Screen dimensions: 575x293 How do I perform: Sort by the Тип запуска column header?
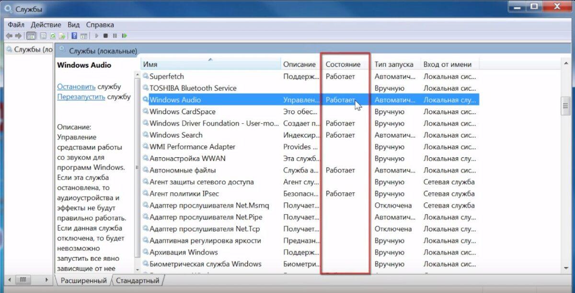coord(396,64)
